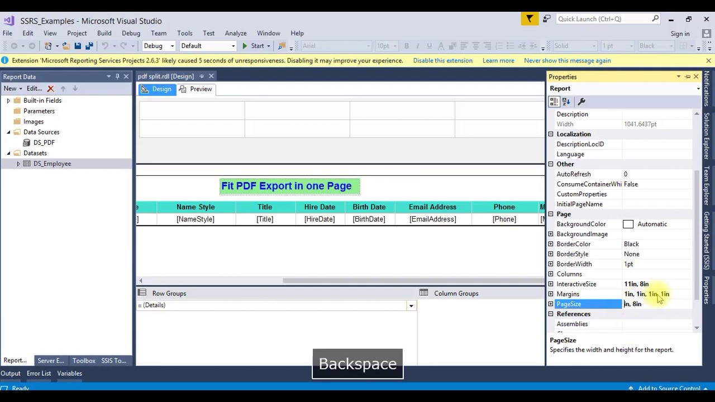Screen dimensions: 715x402
Task: Close the pdf split.rdl document tab
Action: [211, 76]
